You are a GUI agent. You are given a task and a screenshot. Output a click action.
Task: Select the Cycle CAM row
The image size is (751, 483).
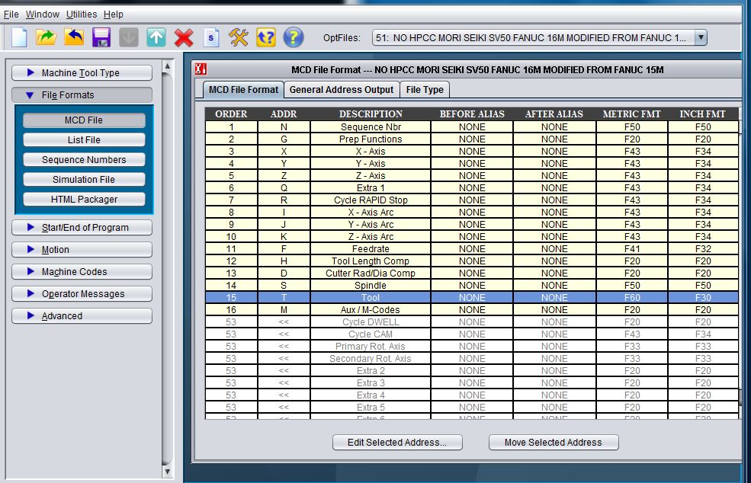pyautogui.click(x=472, y=334)
